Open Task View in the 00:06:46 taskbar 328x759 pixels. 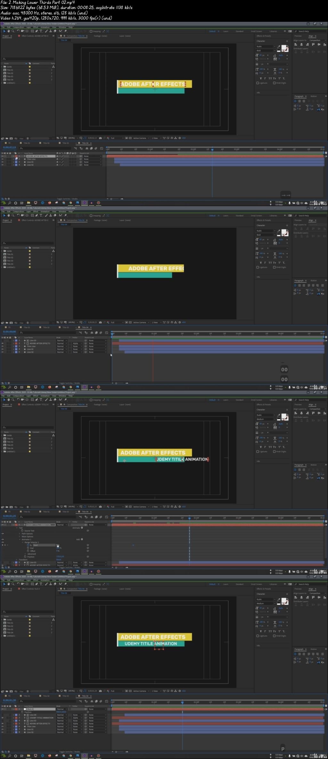(21, 756)
